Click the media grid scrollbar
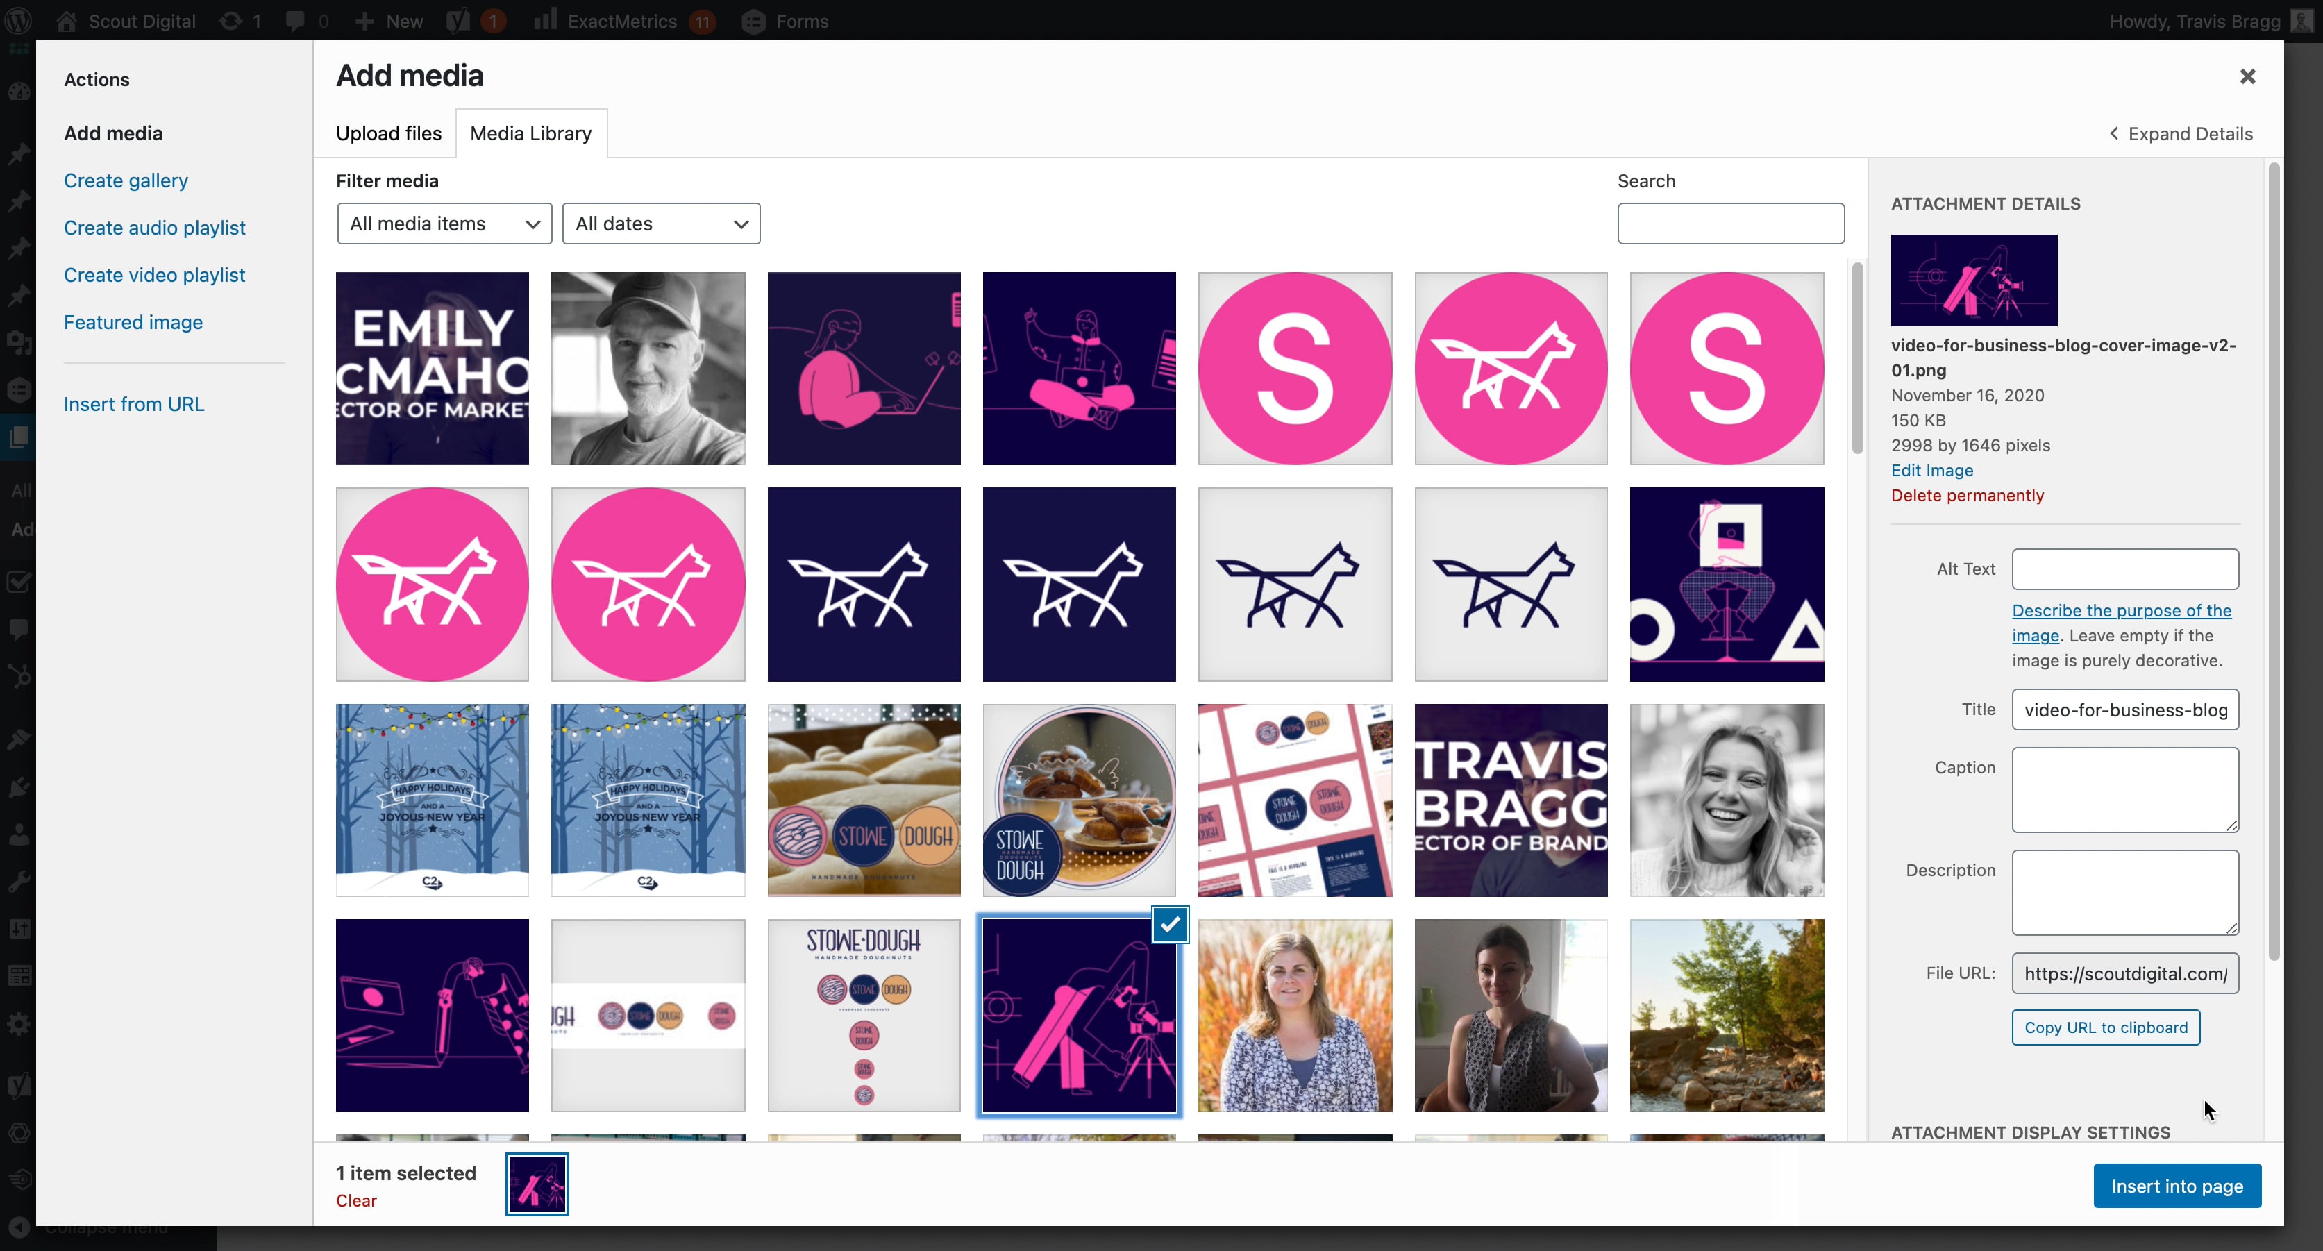2323x1251 pixels. pyautogui.click(x=1856, y=358)
